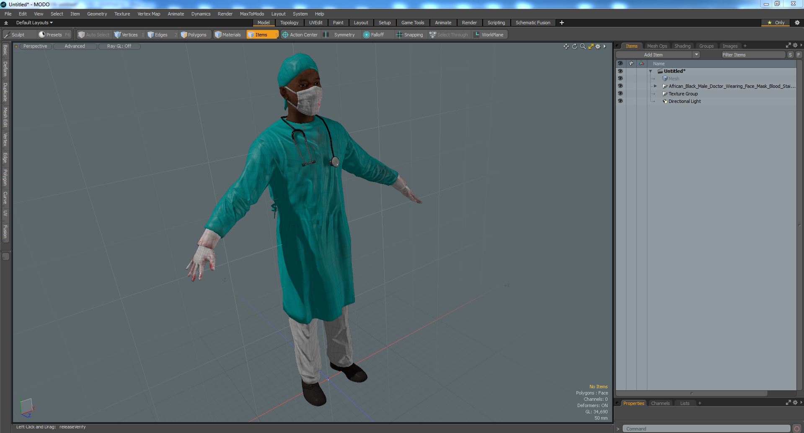Expand the left toolbar with the chevron icon
The width and height of the screenshot is (804, 433).
6,23
